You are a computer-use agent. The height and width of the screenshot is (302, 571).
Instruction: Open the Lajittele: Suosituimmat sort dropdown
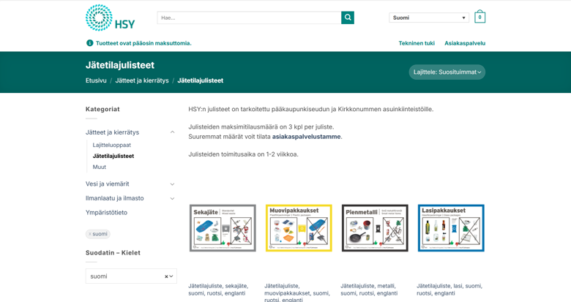point(447,72)
